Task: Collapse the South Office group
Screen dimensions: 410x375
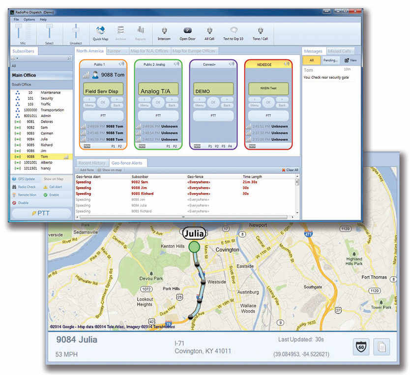Action: (x=41, y=85)
